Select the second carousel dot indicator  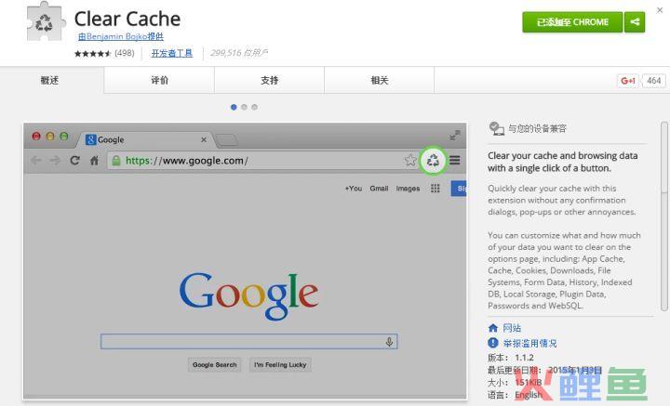[x=244, y=107]
